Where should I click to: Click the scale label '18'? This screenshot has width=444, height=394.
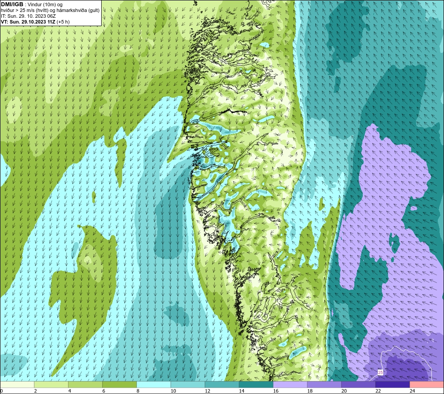click(310, 391)
